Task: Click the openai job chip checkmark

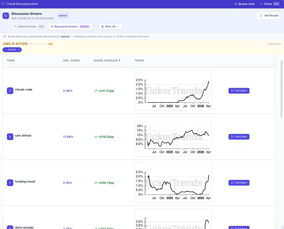Action: click(6, 50)
